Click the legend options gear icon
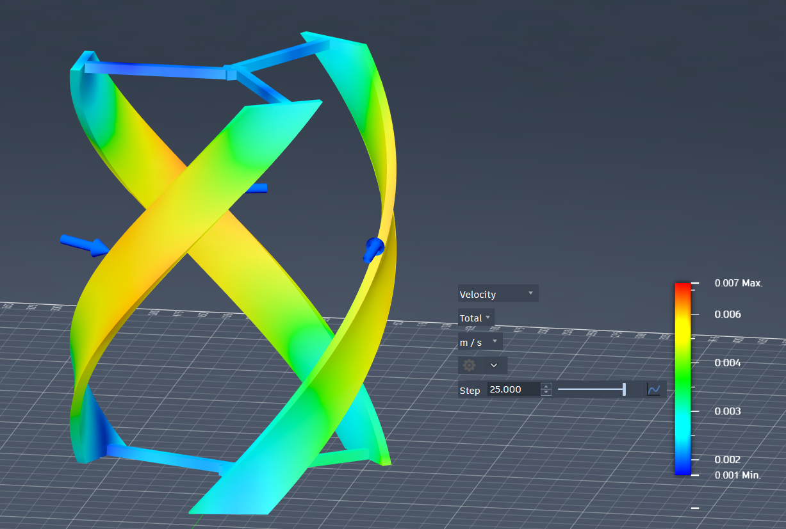The image size is (786, 529). (x=470, y=365)
